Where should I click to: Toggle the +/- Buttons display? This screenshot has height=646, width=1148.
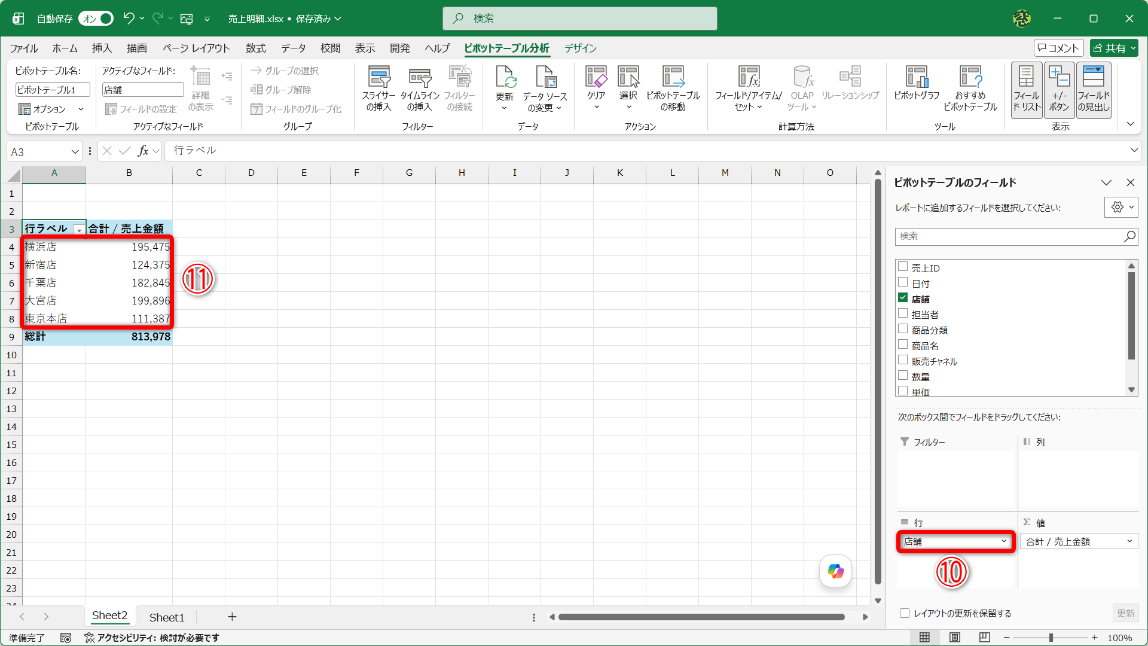click(x=1059, y=90)
